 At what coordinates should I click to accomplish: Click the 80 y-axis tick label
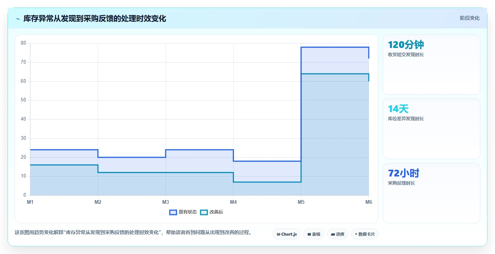click(x=23, y=43)
